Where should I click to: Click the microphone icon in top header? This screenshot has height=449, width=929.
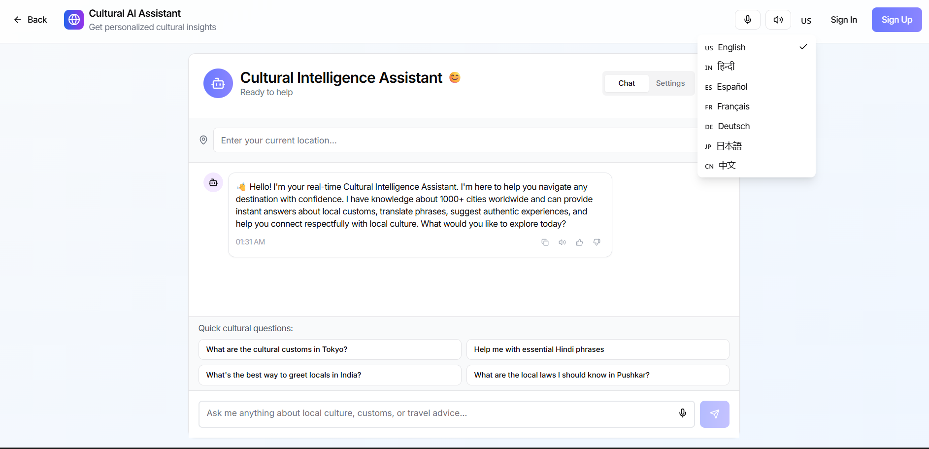[747, 20]
